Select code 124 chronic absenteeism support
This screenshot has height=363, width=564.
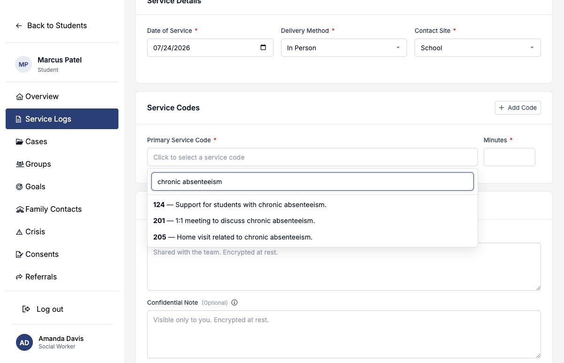[313, 205]
